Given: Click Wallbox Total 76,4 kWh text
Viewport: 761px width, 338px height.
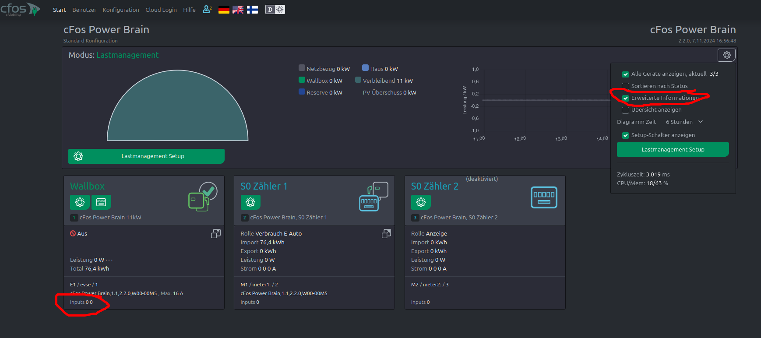Looking at the screenshot, I should (90, 269).
